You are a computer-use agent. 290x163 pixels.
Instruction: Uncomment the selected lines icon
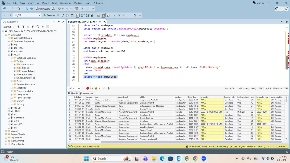[x=119, y=15]
